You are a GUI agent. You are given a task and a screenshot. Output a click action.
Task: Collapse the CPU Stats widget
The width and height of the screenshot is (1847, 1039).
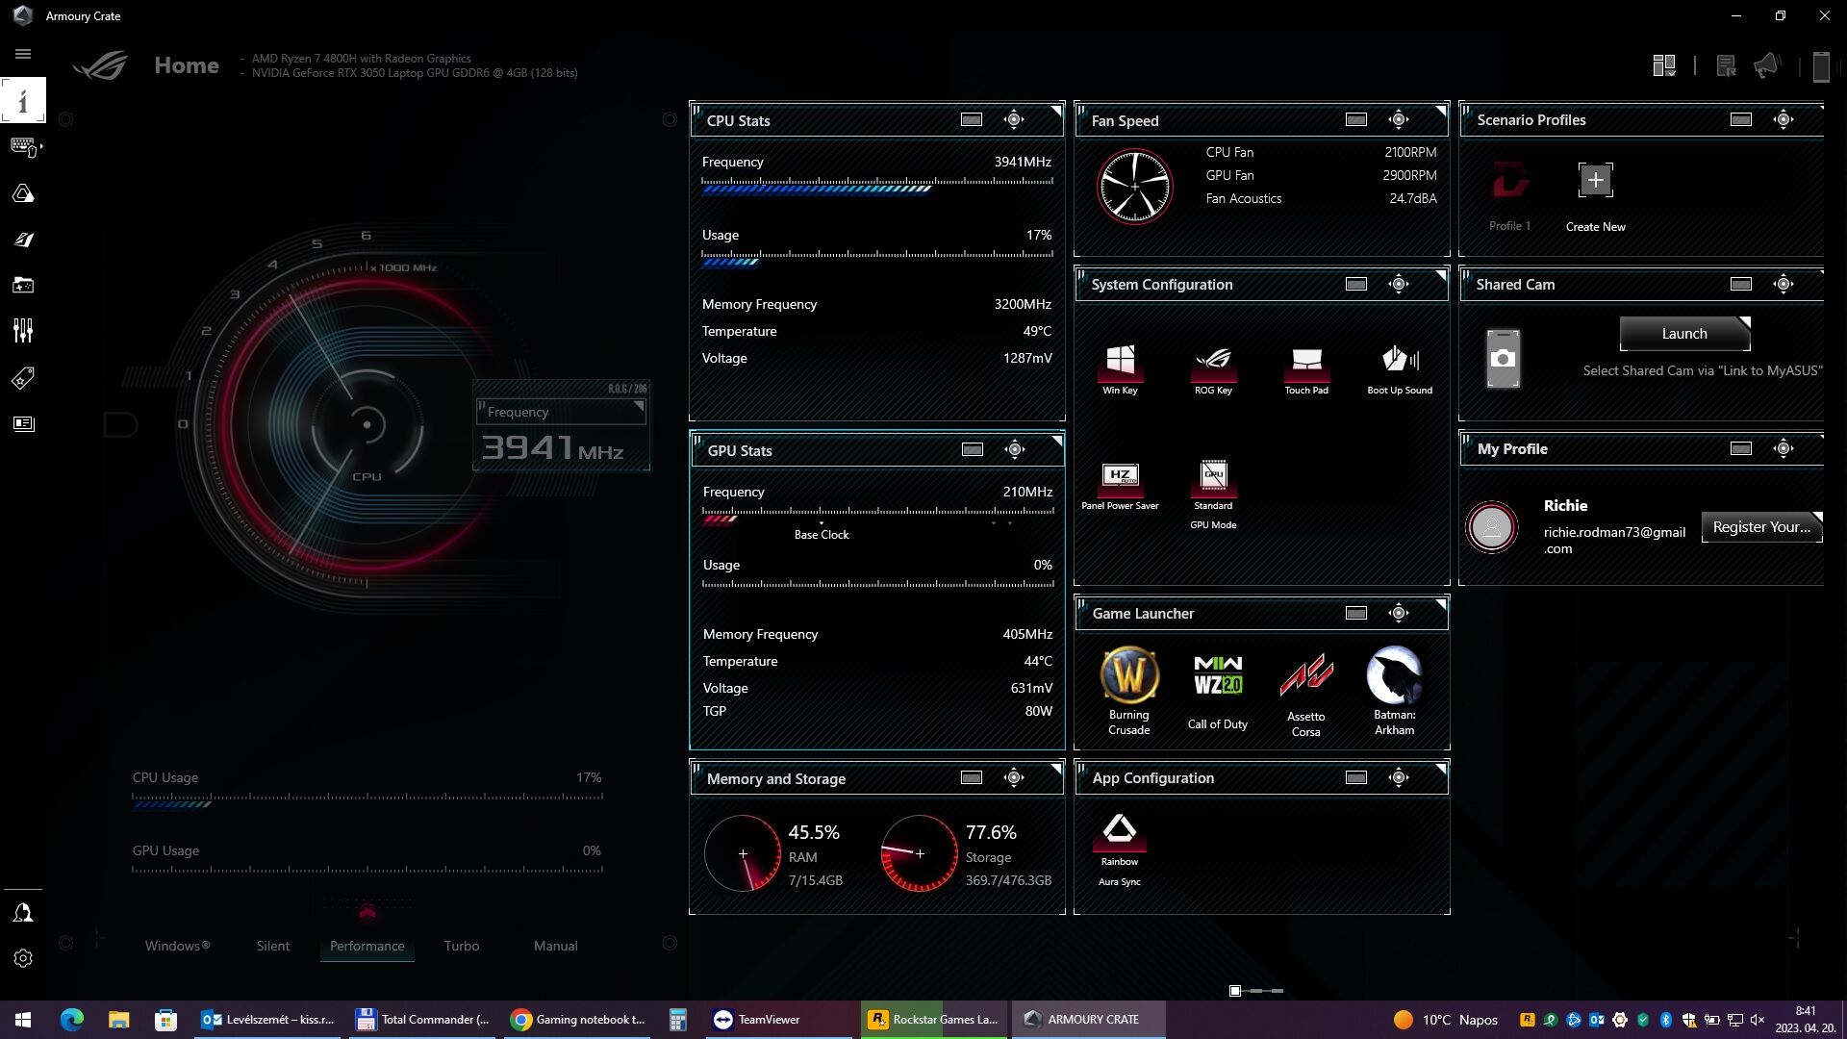pos(972,120)
